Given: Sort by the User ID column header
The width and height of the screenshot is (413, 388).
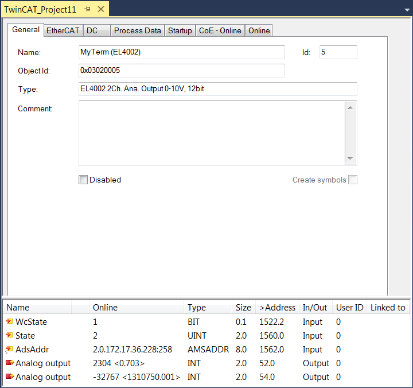Looking at the screenshot, I should 349,307.
